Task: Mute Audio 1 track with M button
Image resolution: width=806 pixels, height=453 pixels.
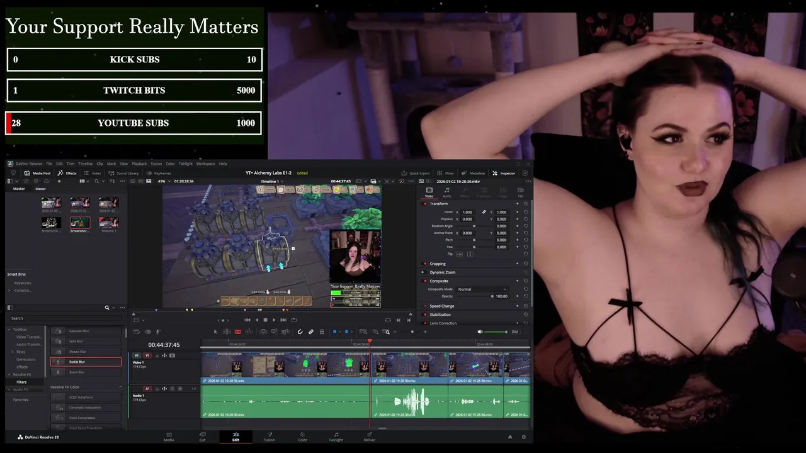Action: point(180,388)
